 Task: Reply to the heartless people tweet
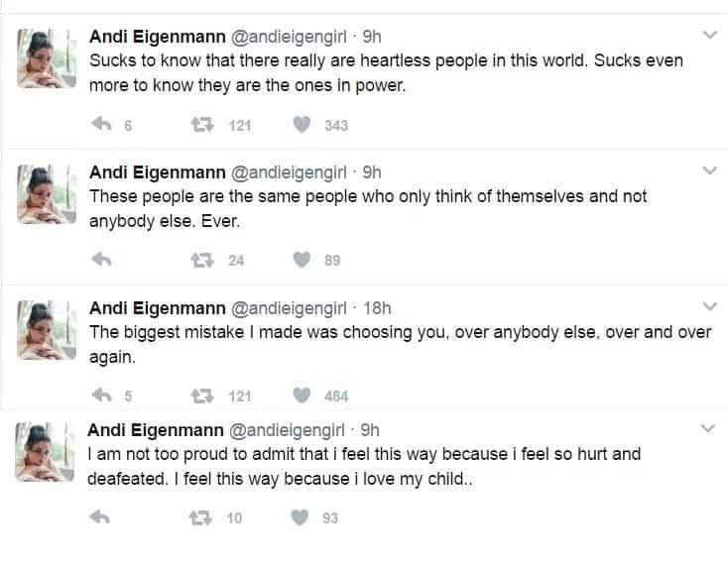(x=101, y=124)
